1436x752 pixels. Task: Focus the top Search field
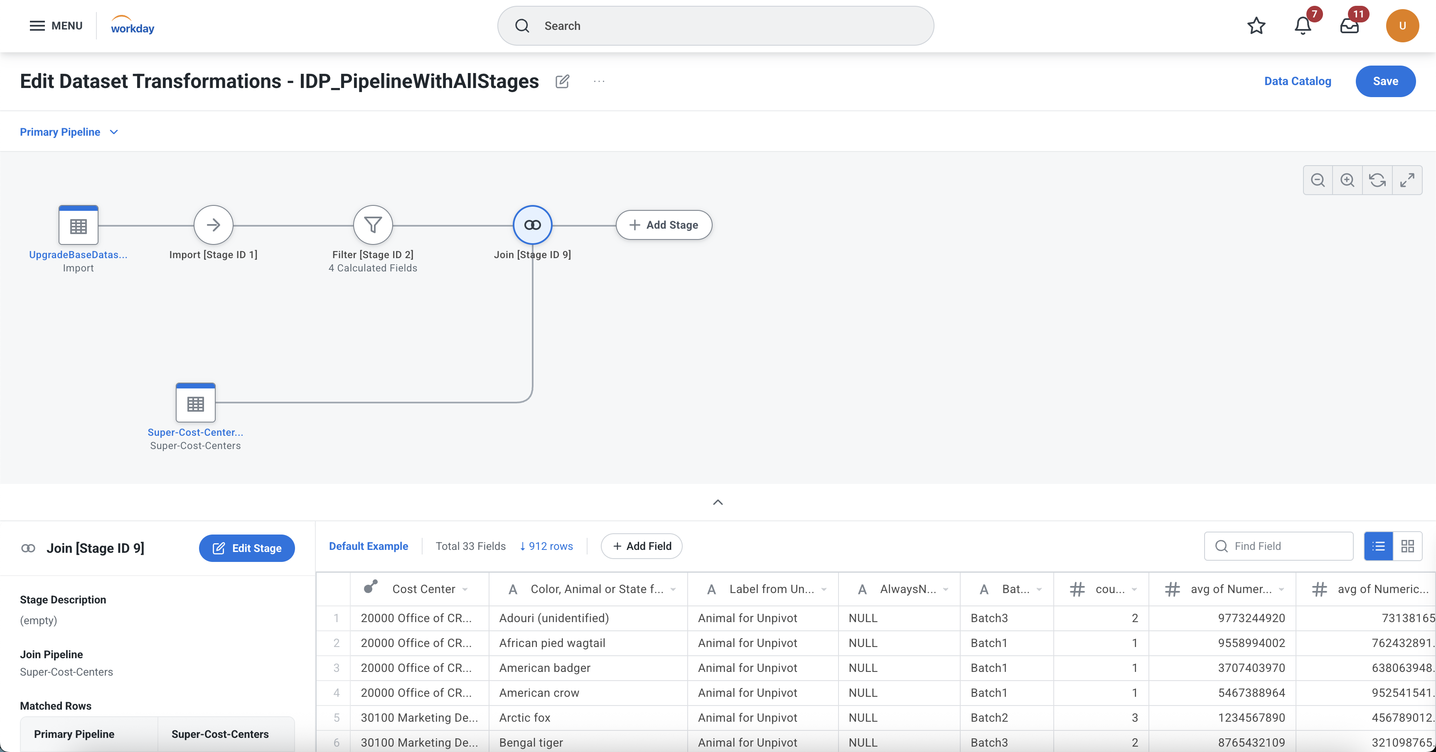click(x=715, y=26)
